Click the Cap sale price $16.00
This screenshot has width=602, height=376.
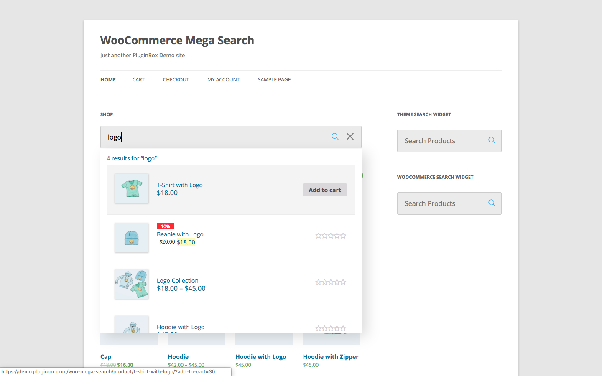point(125,365)
